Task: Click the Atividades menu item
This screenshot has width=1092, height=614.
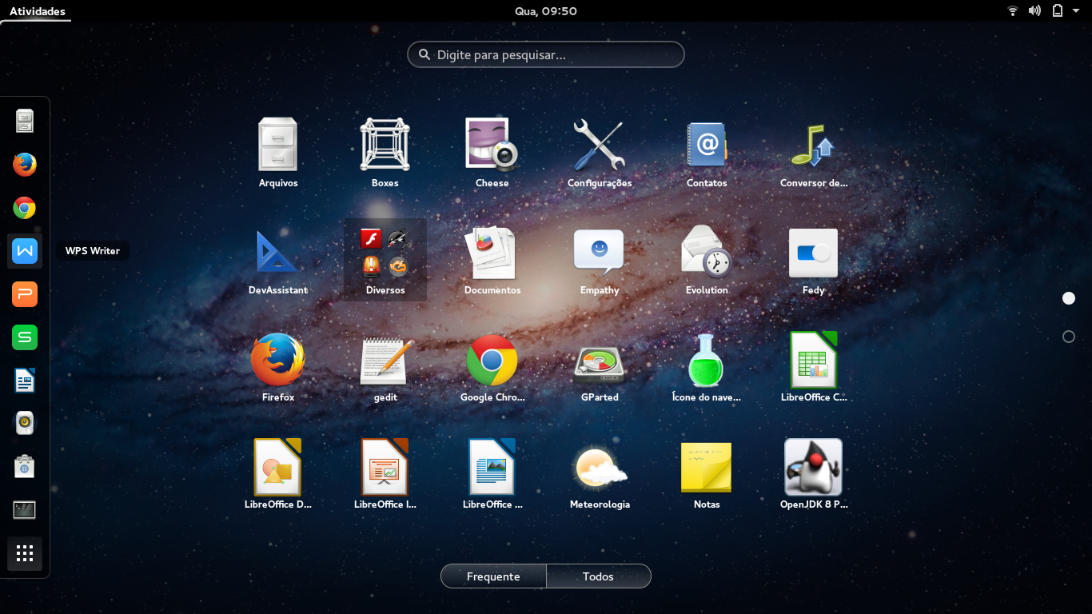Action: click(x=35, y=11)
